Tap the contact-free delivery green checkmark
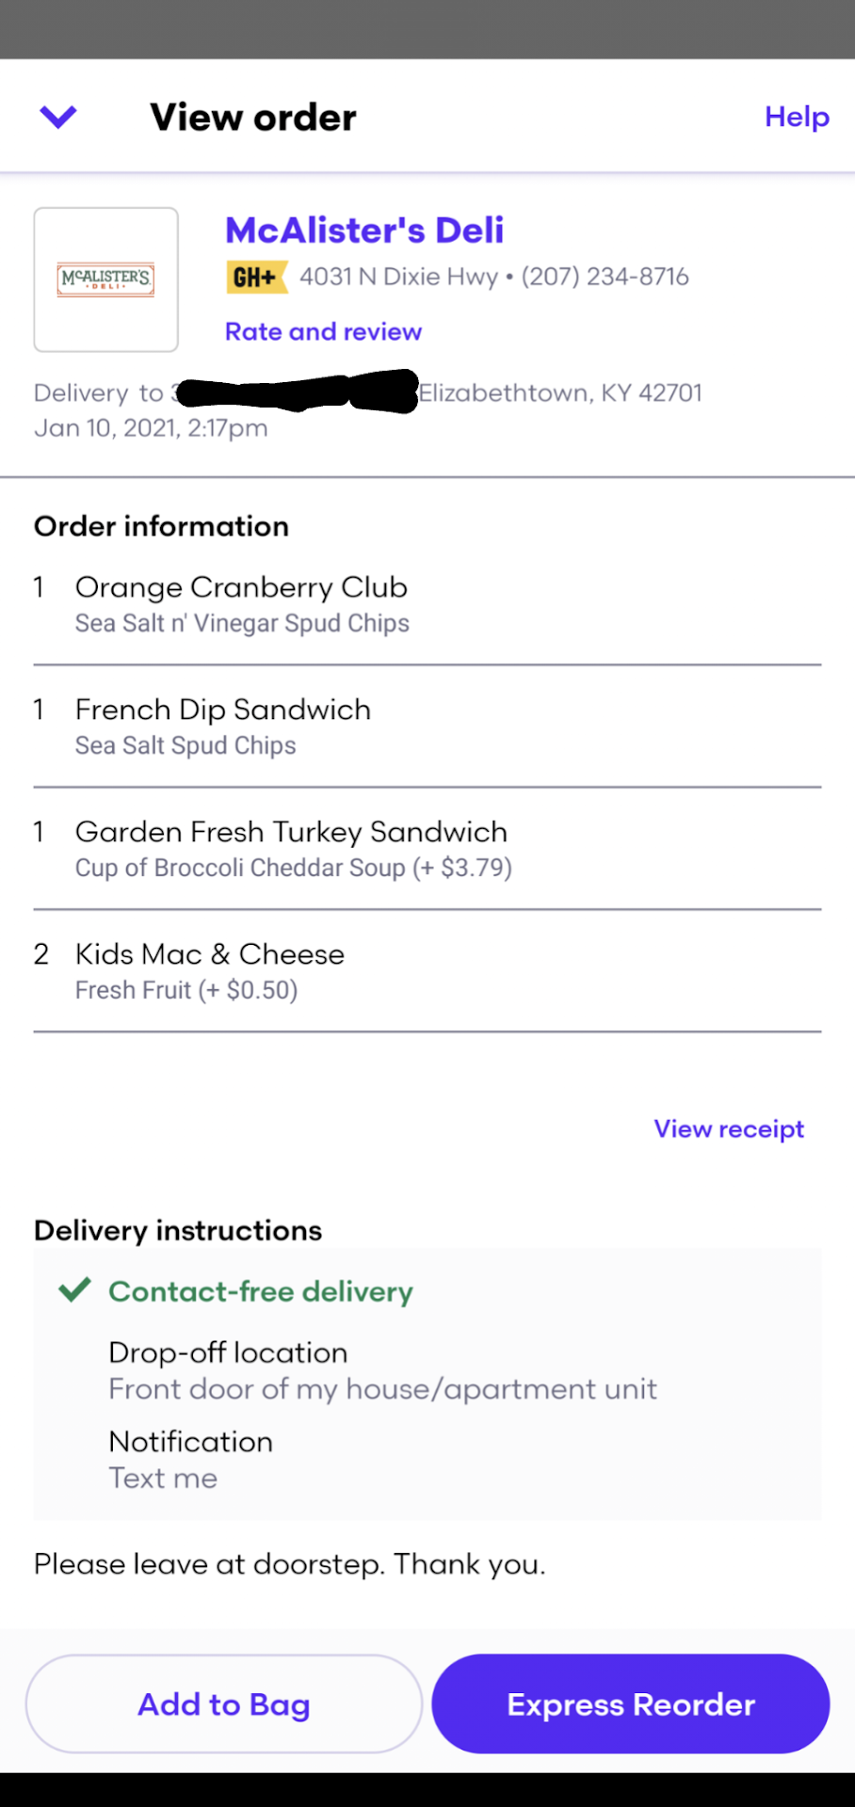The height and width of the screenshot is (1807, 855). [x=74, y=1290]
